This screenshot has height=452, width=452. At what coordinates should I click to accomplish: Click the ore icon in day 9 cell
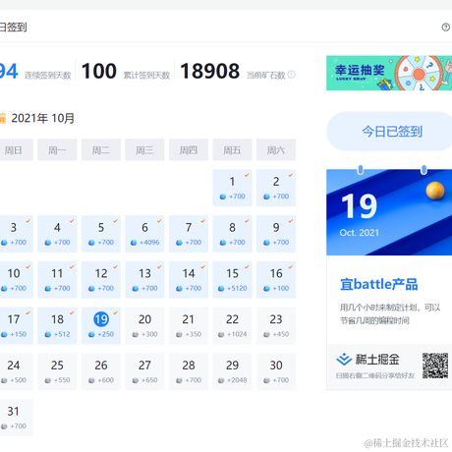[266, 243]
